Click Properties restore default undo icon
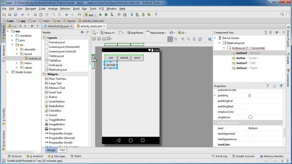 tap(274, 86)
